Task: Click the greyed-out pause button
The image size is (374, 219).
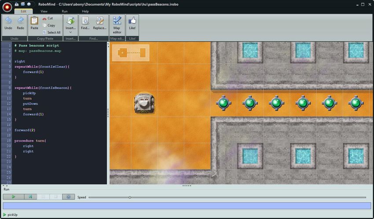Action: tap(43, 197)
